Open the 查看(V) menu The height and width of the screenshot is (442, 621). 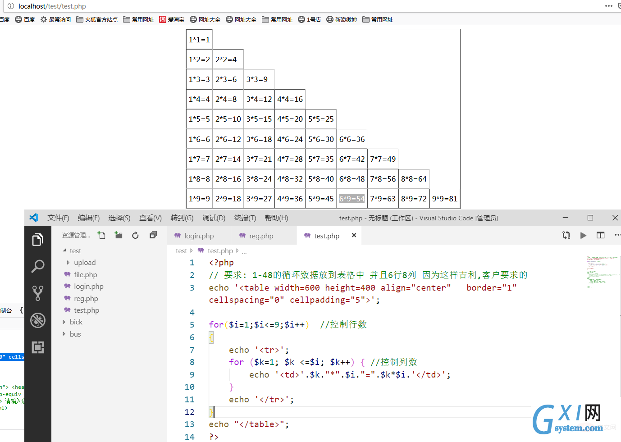click(x=150, y=218)
